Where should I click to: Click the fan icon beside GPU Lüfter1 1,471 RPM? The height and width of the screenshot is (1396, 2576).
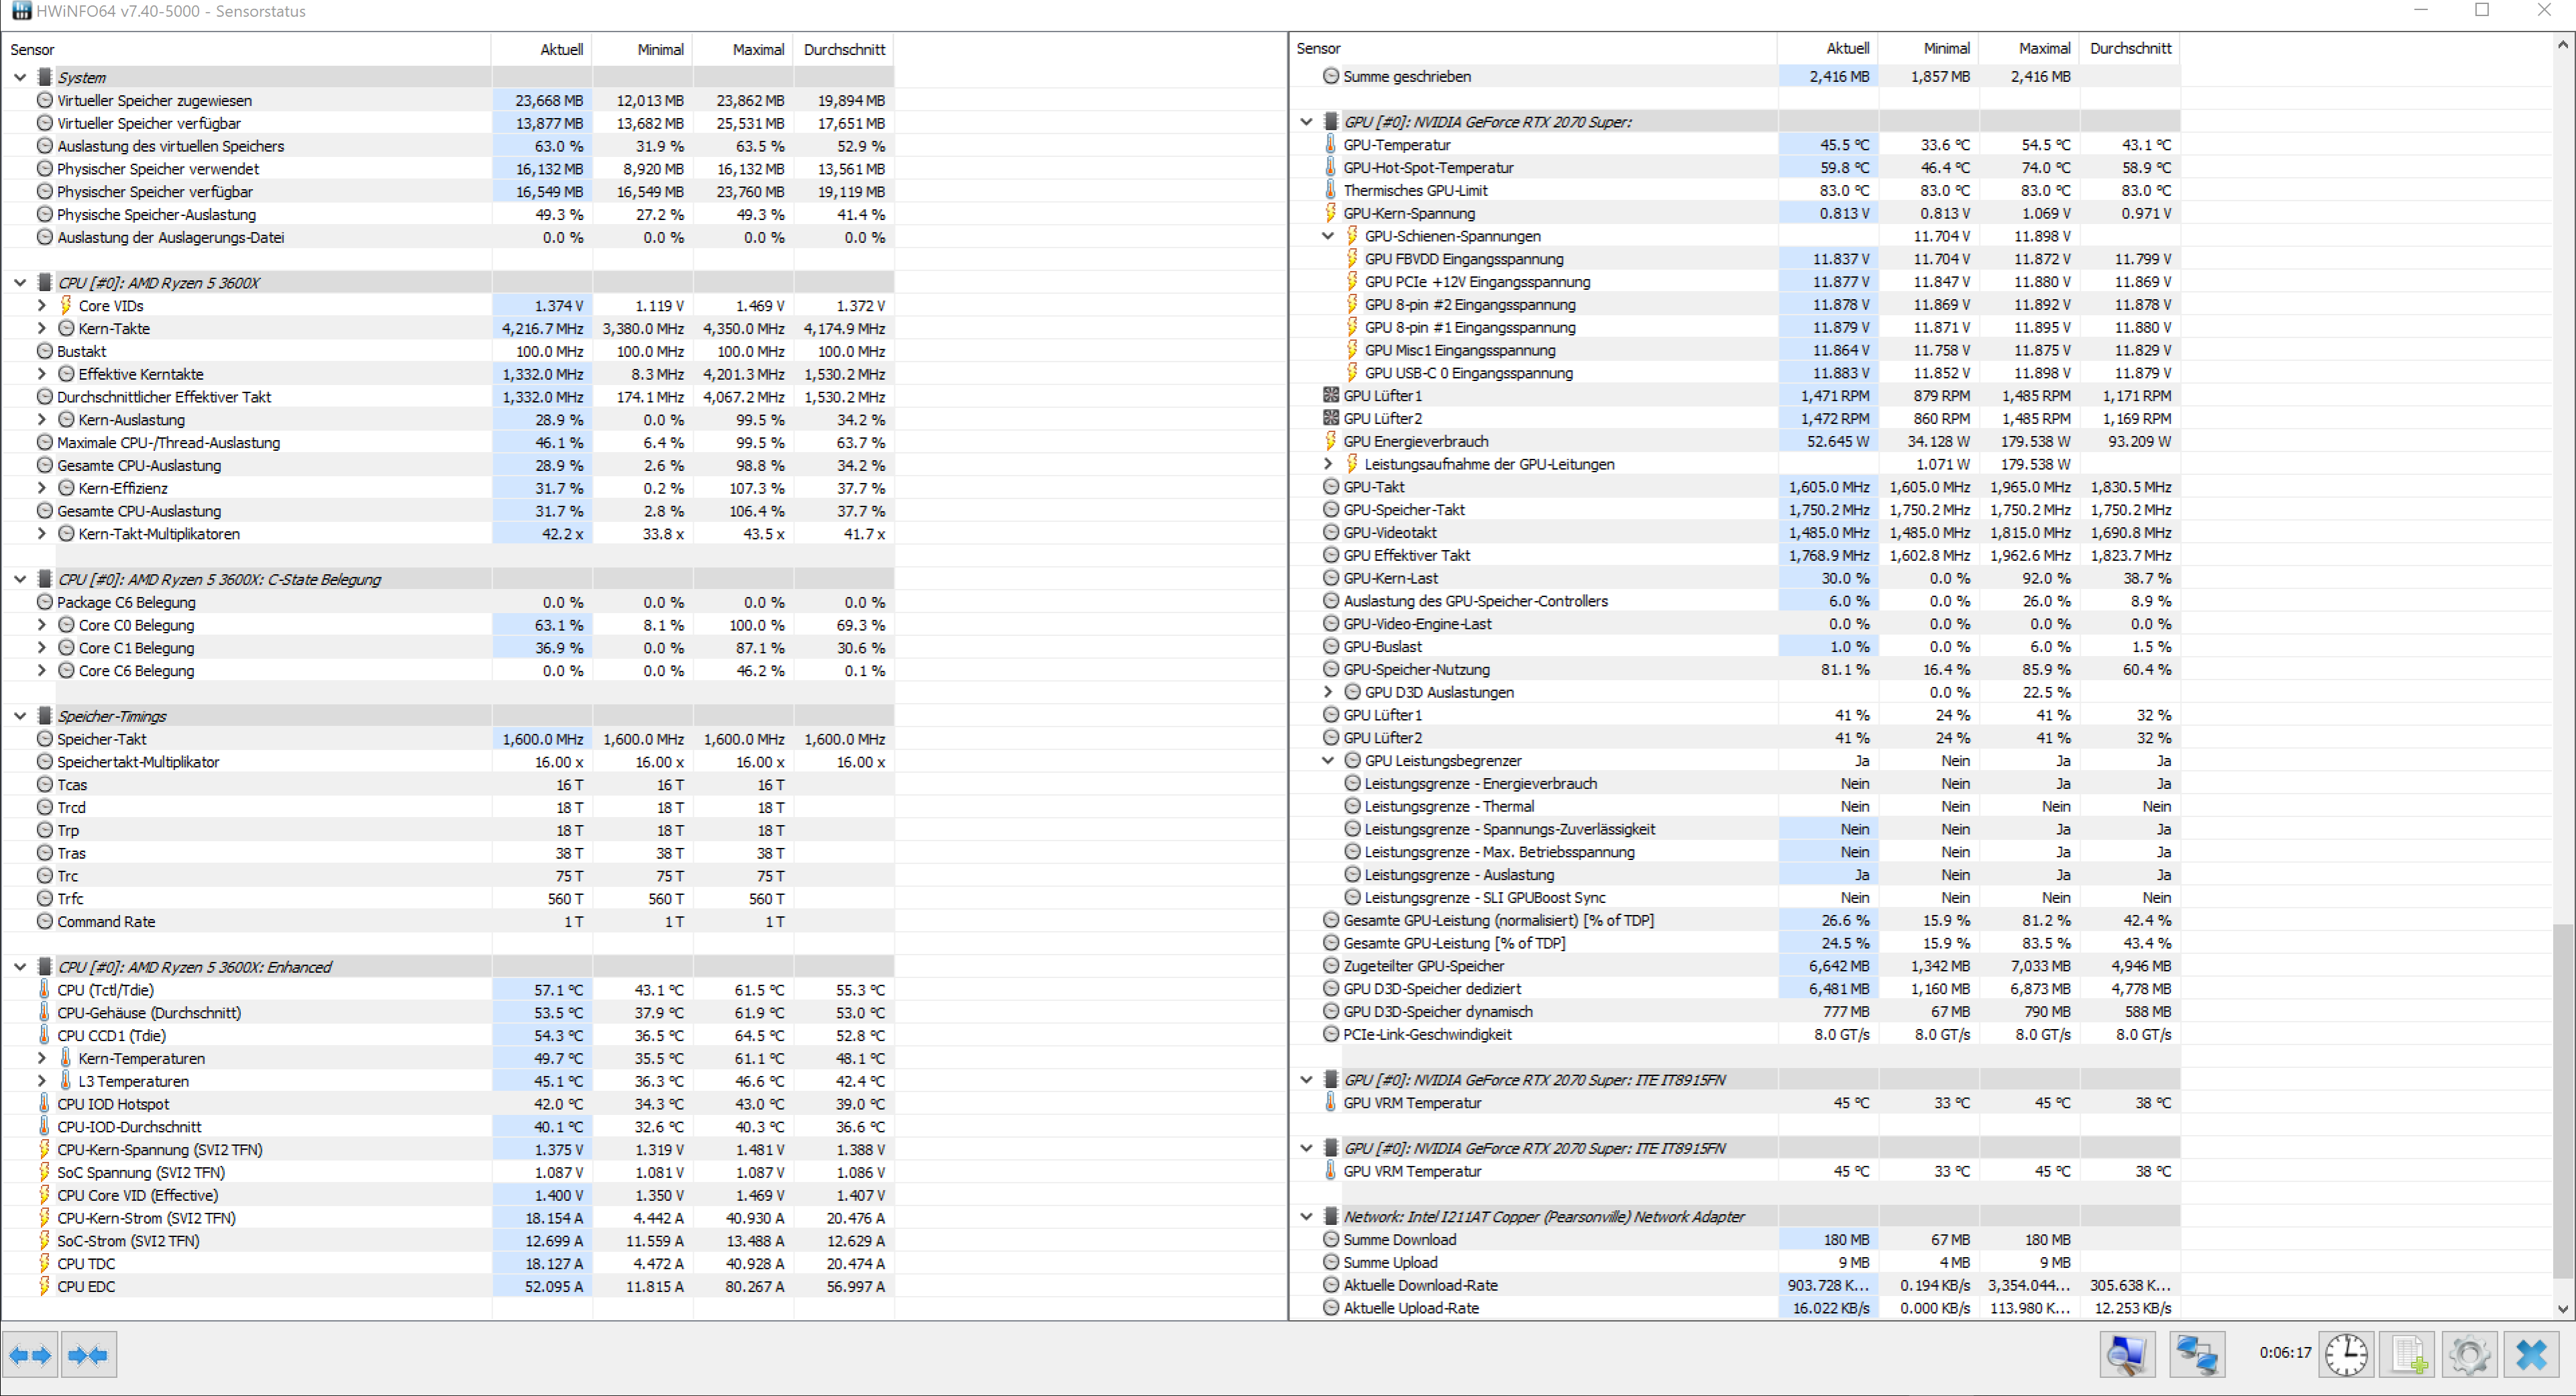pos(1330,396)
